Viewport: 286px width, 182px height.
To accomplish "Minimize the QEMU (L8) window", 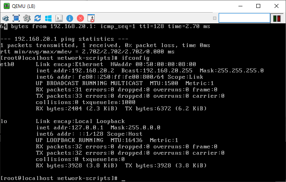I will click(x=240, y=6).
